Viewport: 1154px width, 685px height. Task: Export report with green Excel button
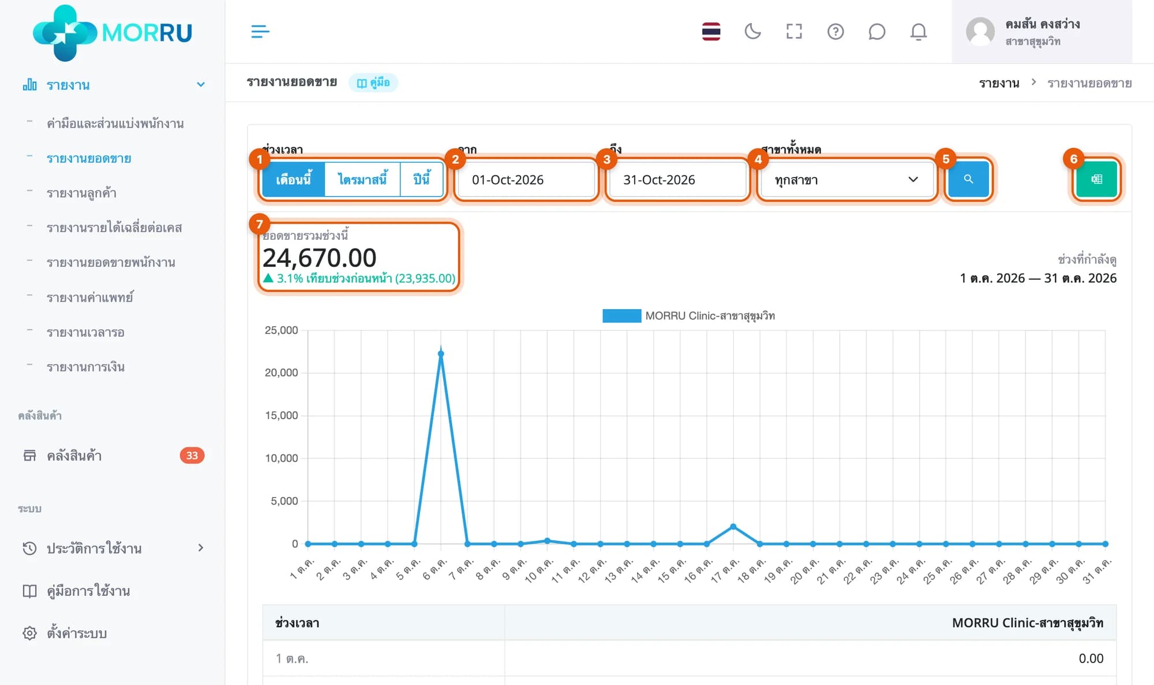click(1096, 179)
